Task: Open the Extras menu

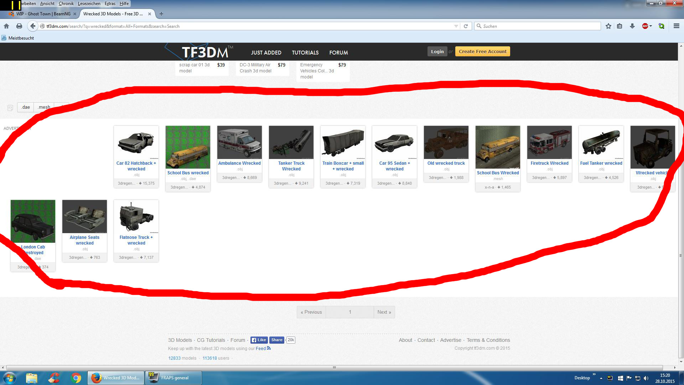Action: coord(110,4)
